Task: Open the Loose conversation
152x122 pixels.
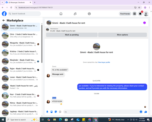Action: [x=20, y=78]
